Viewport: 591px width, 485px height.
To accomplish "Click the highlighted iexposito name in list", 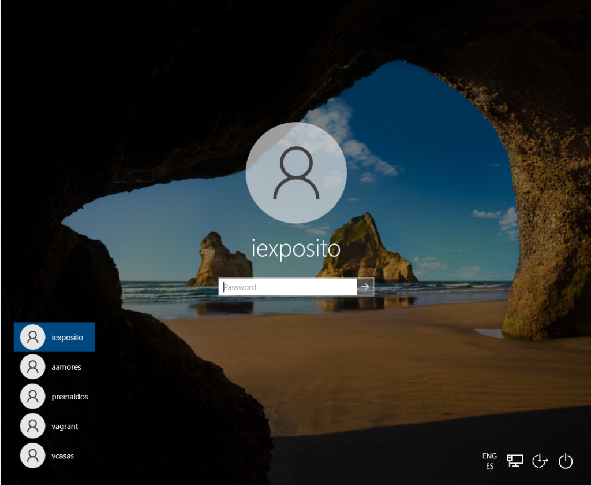I will pos(68,337).
